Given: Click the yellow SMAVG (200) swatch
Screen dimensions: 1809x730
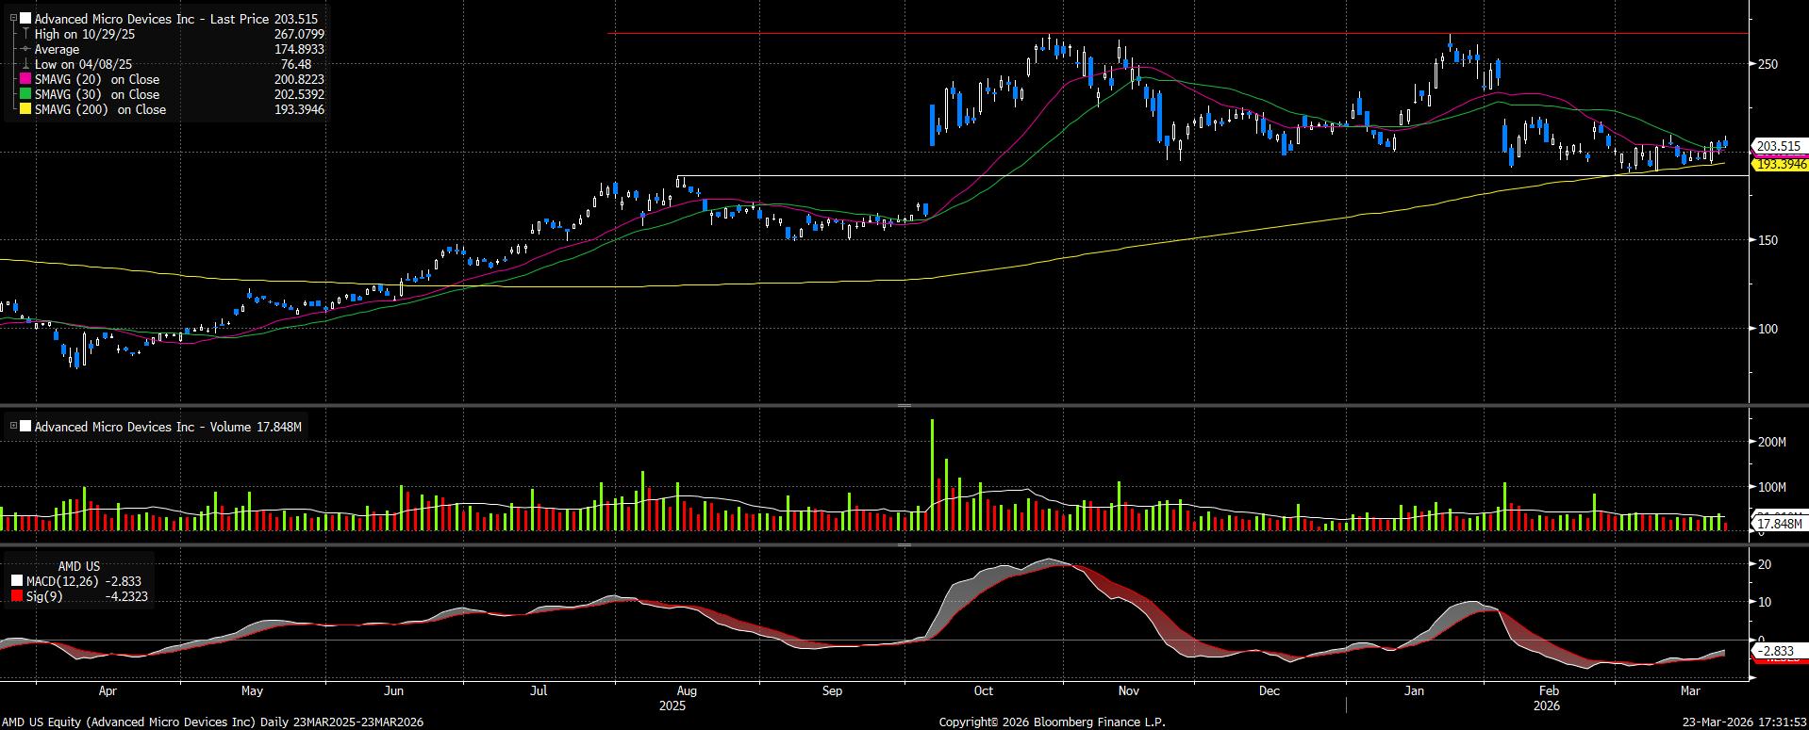Looking at the screenshot, I should point(25,109).
